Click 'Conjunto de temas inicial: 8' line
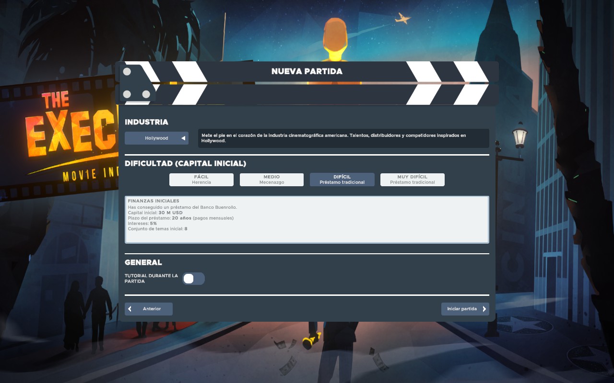This screenshot has width=614, height=383. (157, 229)
